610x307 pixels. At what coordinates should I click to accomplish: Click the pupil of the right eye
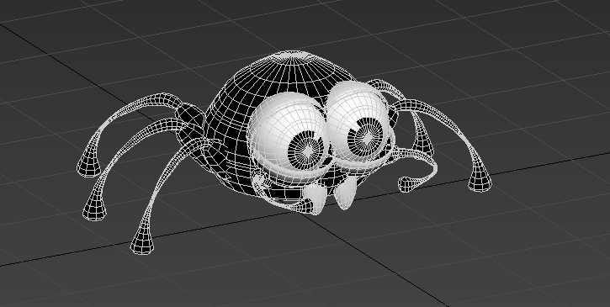(366, 136)
